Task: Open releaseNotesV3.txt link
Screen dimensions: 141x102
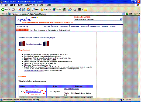Action: (72, 89)
